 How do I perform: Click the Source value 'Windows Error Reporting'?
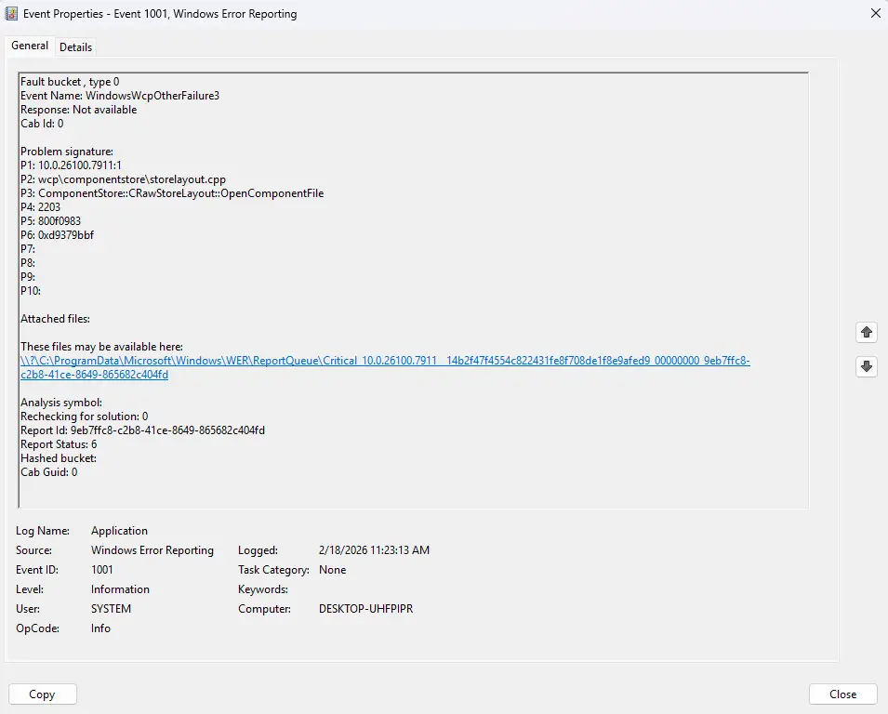coord(152,550)
